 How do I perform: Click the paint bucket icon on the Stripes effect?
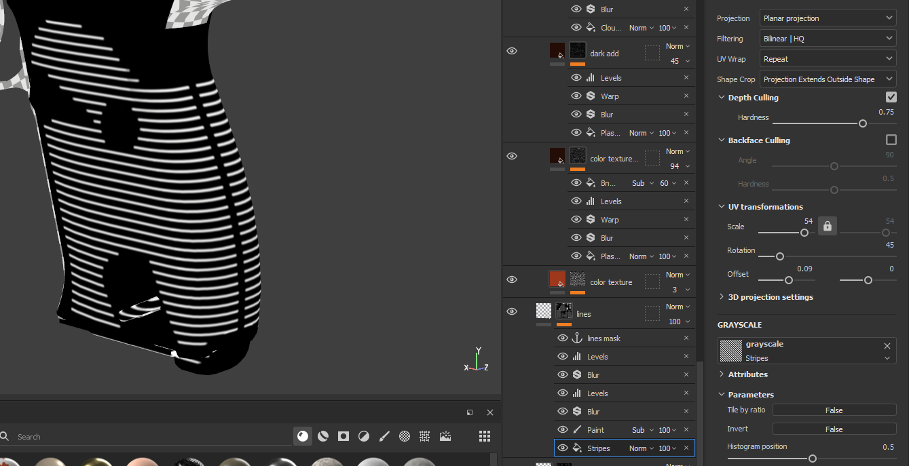point(576,448)
